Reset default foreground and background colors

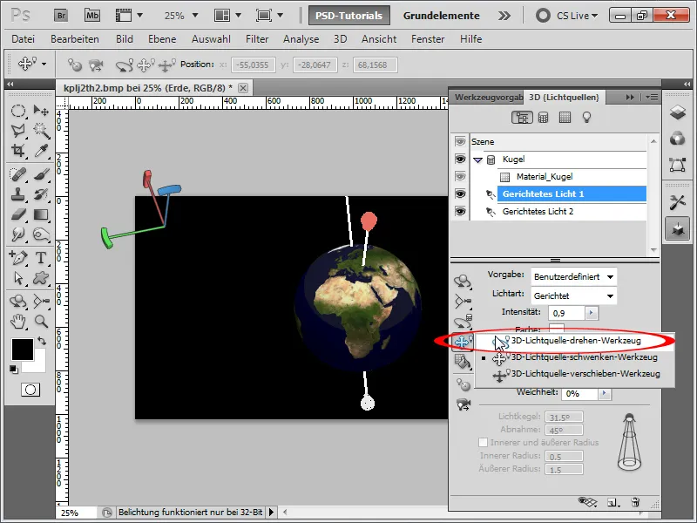click(14, 369)
